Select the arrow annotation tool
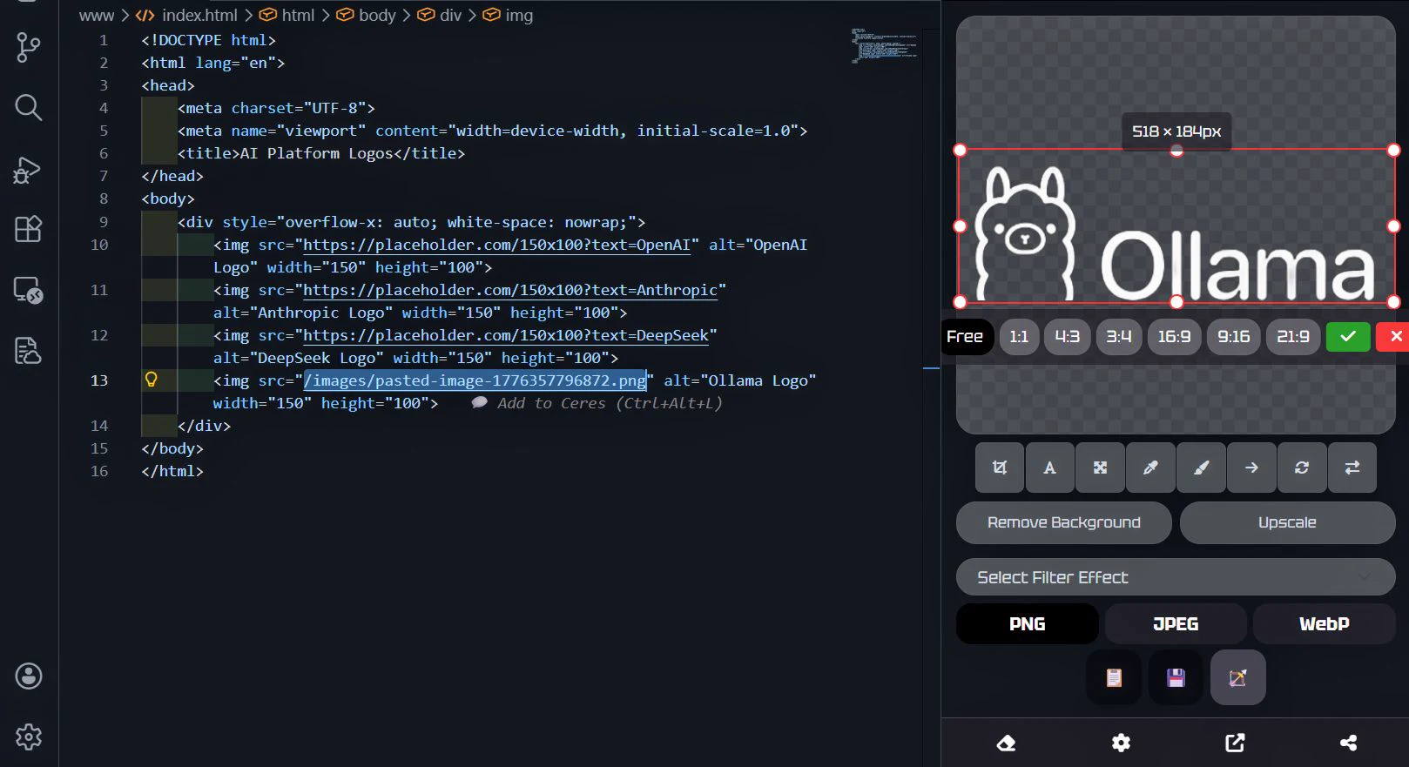1409x767 pixels. pyautogui.click(x=1251, y=468)
